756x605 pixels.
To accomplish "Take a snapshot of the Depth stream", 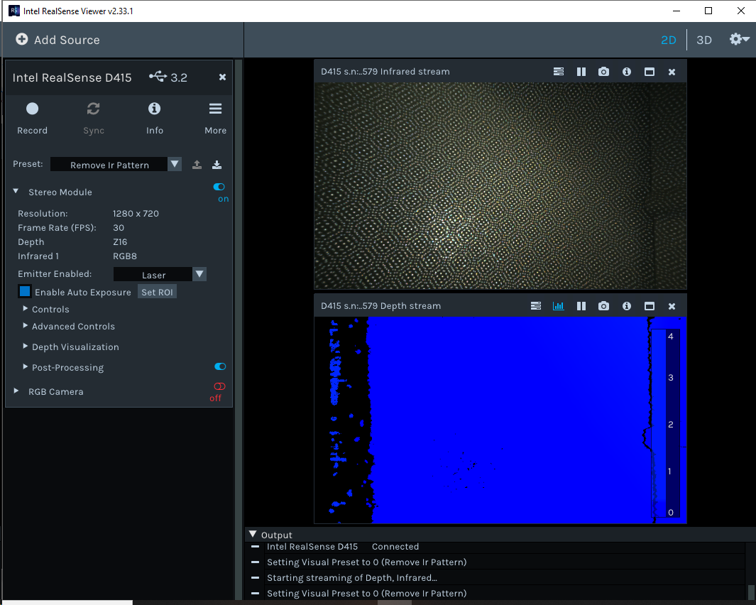I will [x=603, y=306].
